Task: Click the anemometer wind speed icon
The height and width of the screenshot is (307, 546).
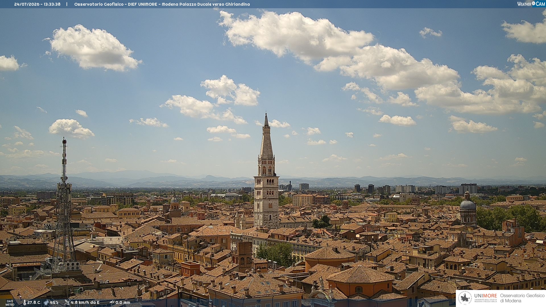Action: [x=67, y=303]
